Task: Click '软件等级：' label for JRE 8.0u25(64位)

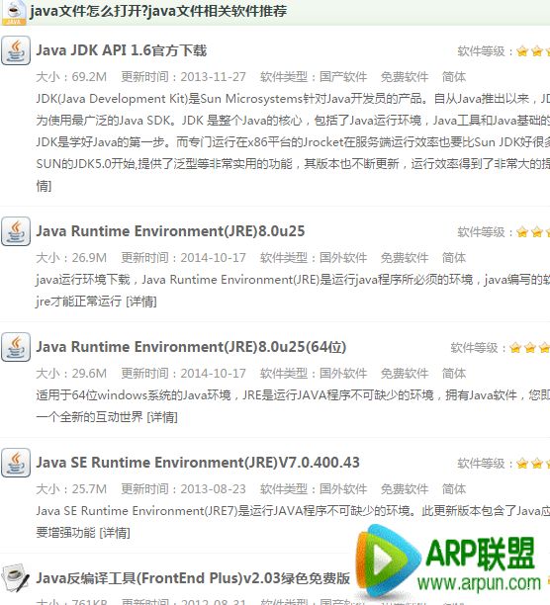Action: 478,348
